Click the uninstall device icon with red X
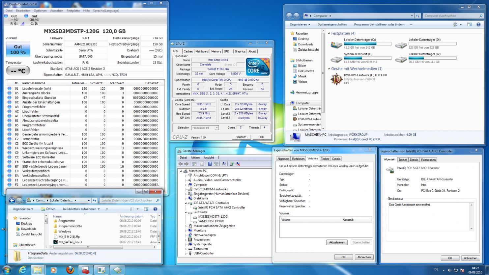 (x=238, y=164)
